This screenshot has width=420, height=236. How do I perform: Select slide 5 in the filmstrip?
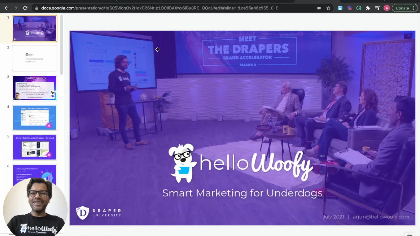pyautogui.click(x=34, y=147)
